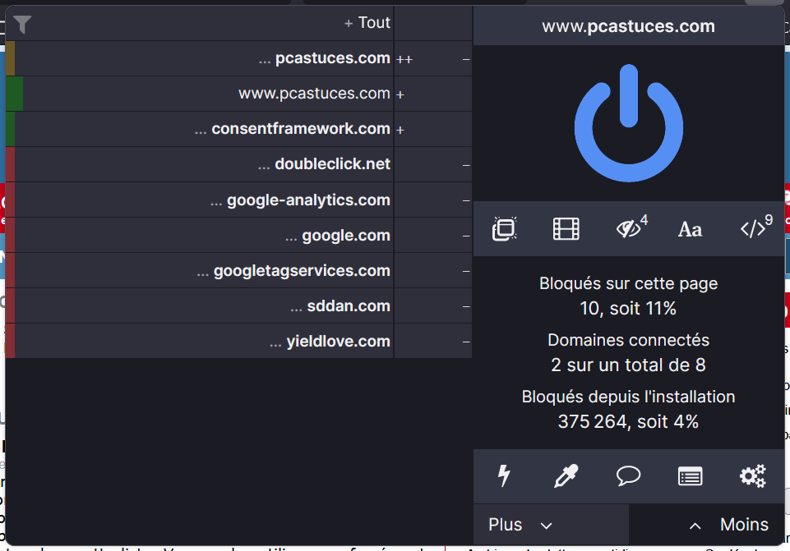Viewport: 790px width, 551px height.
Task: Open the logger list icon
Action: click(x=691, y=476)
